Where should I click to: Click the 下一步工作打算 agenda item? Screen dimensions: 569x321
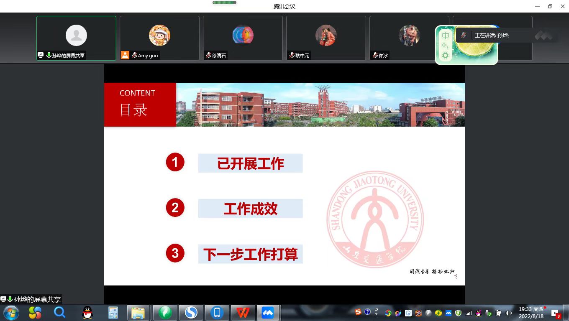coord(250,254)
